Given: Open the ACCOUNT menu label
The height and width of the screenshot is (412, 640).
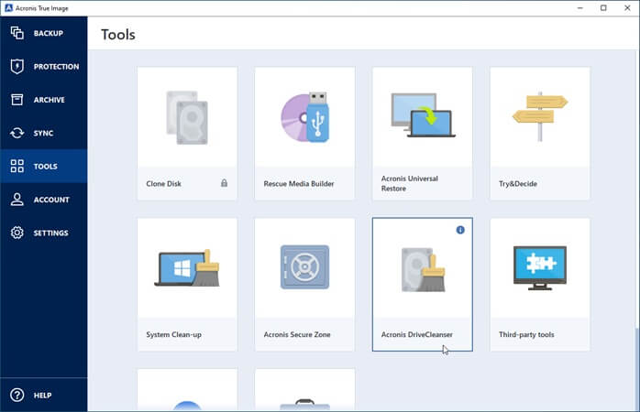Looking at the screenshot, I should pos(51,200).
